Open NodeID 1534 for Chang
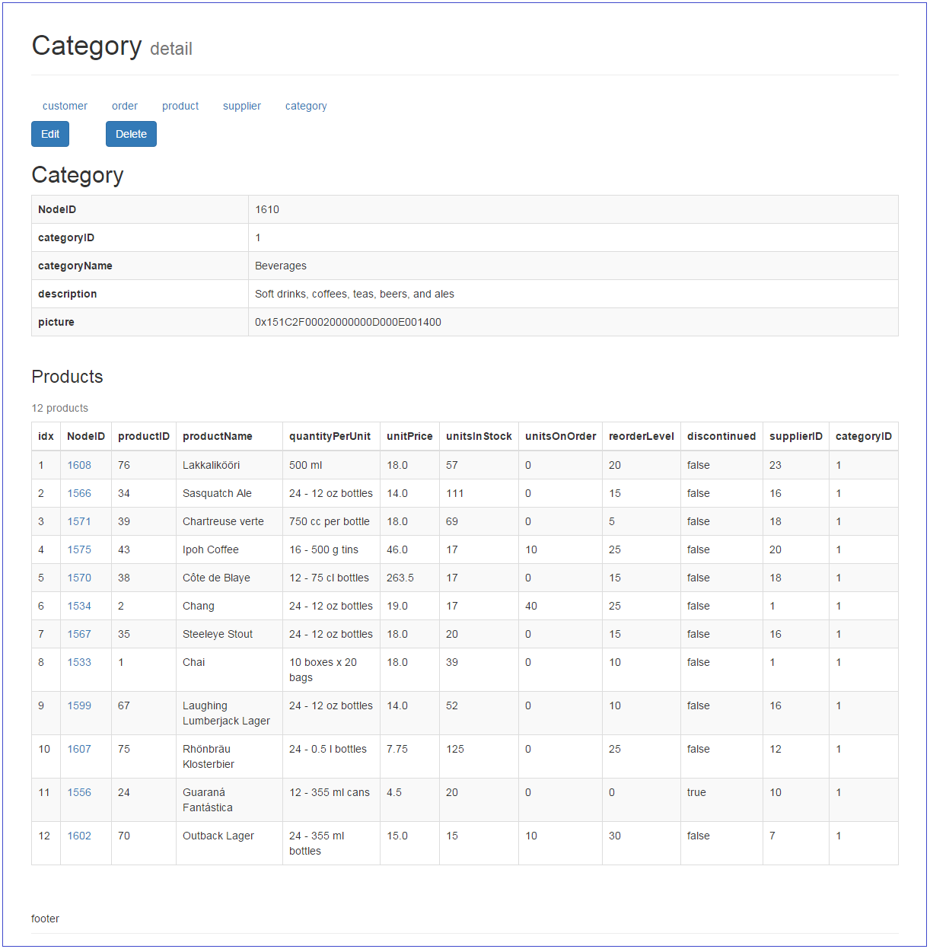The height and width of the screenshot is (949, 930). [x=79, y=606]
